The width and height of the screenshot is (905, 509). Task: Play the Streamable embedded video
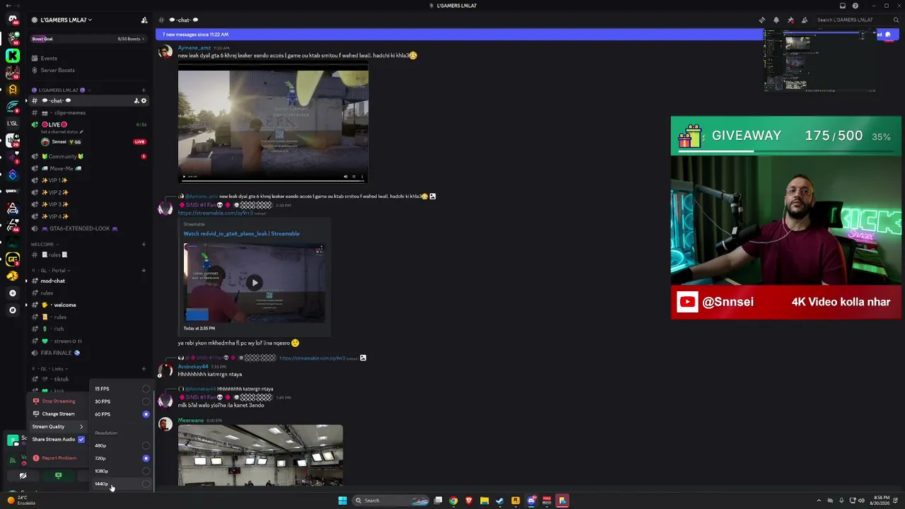pyautogui.click(x=255, y=283)
